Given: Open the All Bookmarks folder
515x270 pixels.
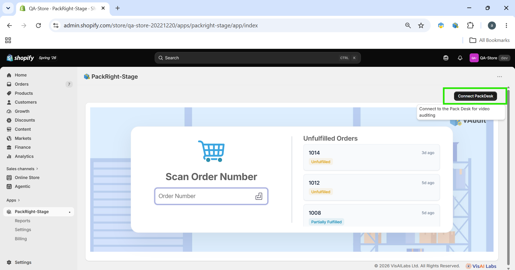Looking at the screenshot, I should tap(489, 40).
